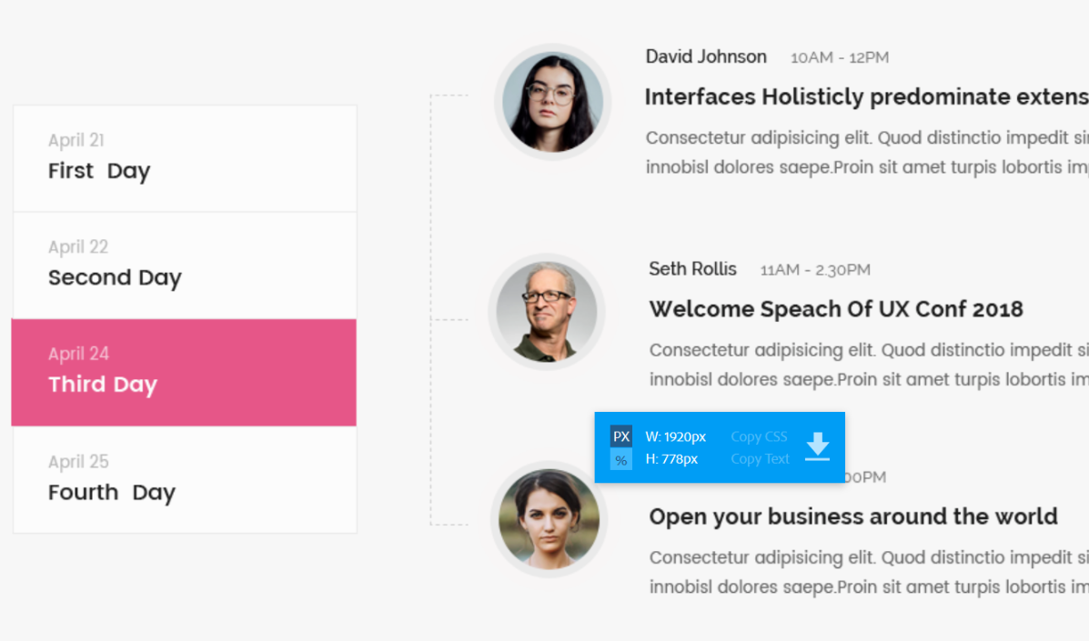This screenshot has height=641, width=1089.
Task: Click the PX unit icon
Action: (x=621, y=436)
